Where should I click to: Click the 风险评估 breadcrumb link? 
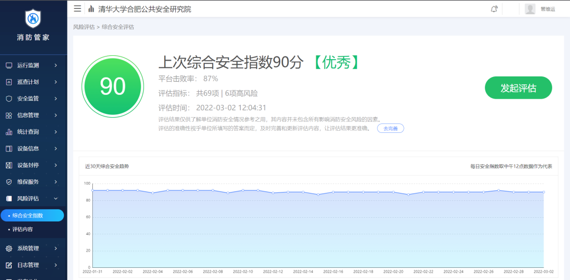[x=83, y=27]
